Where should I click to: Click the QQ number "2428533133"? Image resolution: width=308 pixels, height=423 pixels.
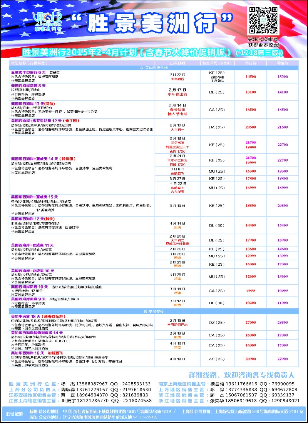tap(136, 384)
